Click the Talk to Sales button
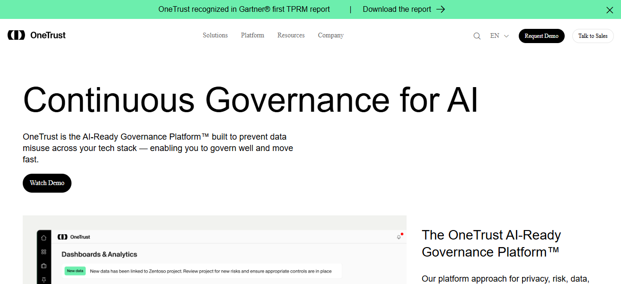This screenshot has width=621, height=284. pos(593,36)
